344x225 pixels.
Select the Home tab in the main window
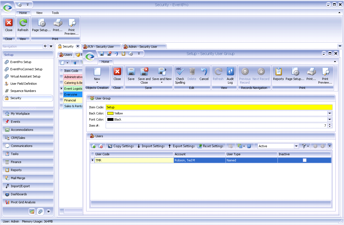tap(23, 13)
